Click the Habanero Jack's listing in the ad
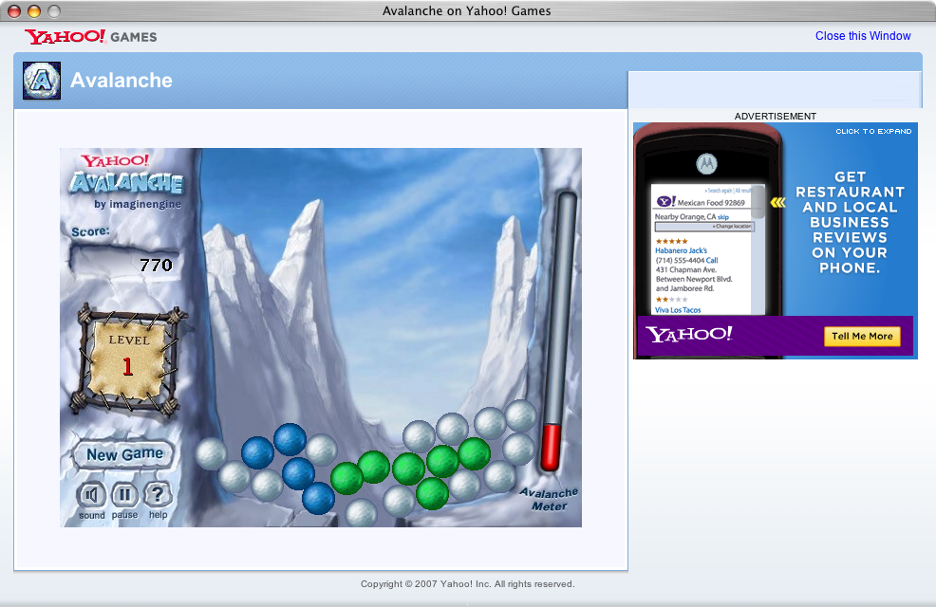The image size is (936, 607). 681,250
